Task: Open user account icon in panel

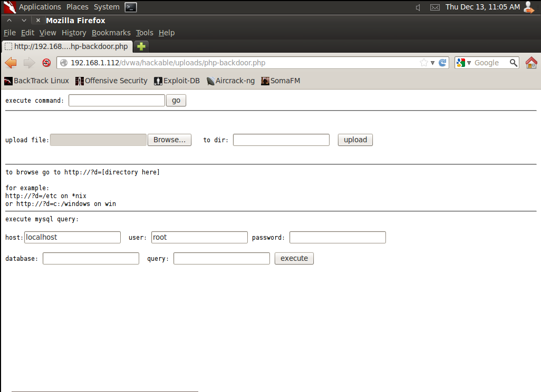Action: [529, 7]
